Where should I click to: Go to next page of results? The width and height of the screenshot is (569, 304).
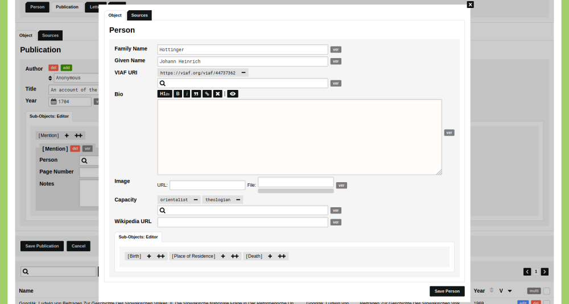pyautogui.click(x=545, y=272)
